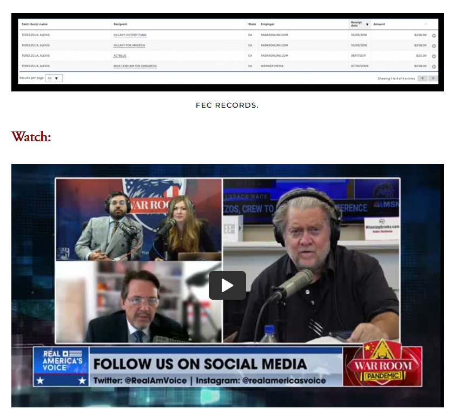Click the Watch: heading
The width and height of the screenshot is (457, 409).
click(x=31, y=137)
